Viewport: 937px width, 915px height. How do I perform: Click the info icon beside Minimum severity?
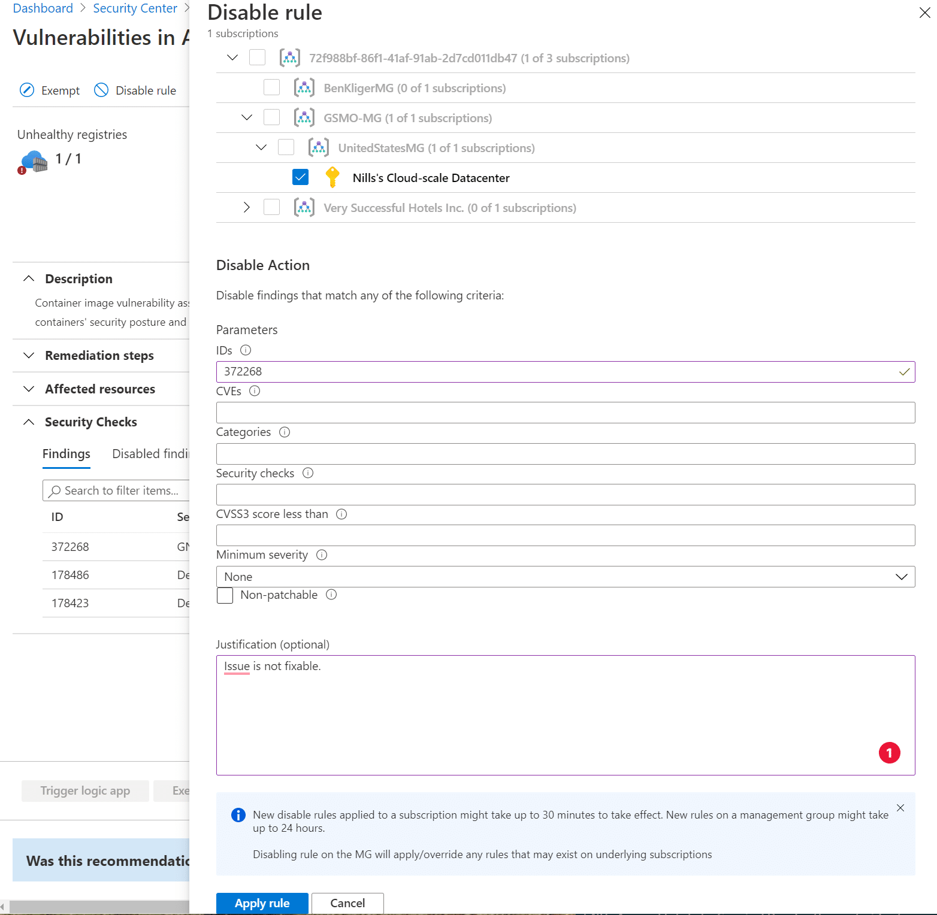coord(322,555)
